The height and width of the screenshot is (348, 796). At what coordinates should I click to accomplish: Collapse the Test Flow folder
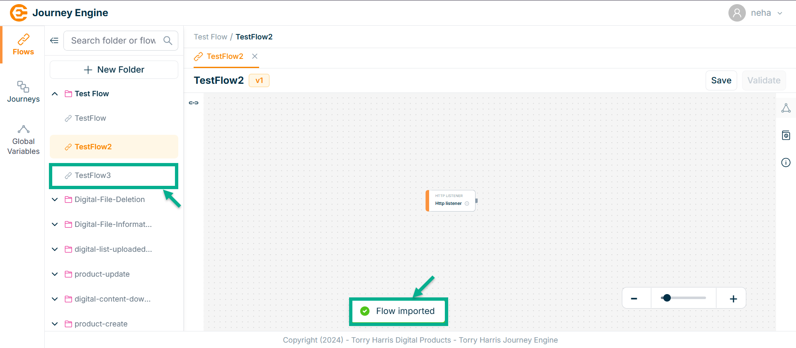pos(55,94)
